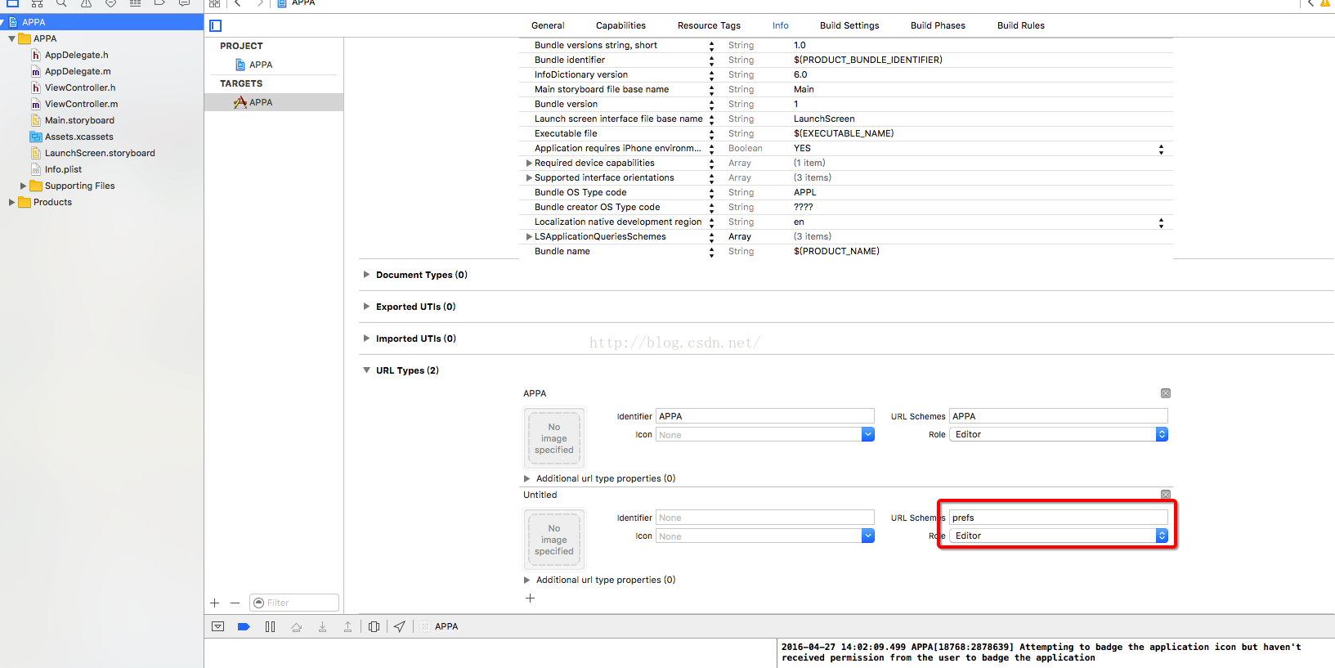Open the YES boolean value popup
Image resolution: width=1335 pixels, height=668 pixels.
[x=1161, y=149]
